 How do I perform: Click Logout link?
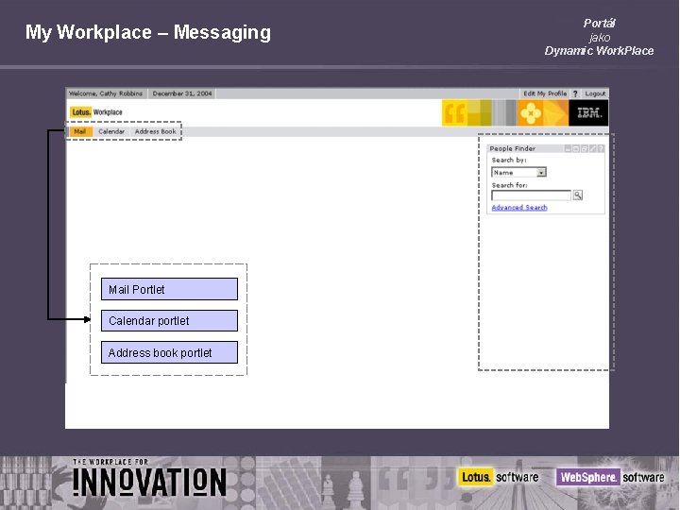tap(595, 93)
